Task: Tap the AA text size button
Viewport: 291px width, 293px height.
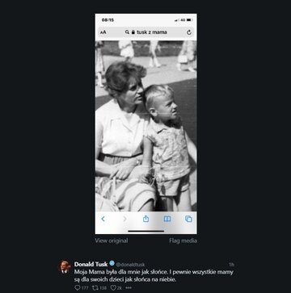Action: (x=103, y=32)
